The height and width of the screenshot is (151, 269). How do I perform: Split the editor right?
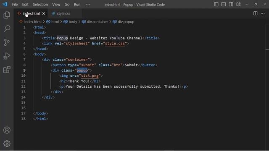click(255, 13)
